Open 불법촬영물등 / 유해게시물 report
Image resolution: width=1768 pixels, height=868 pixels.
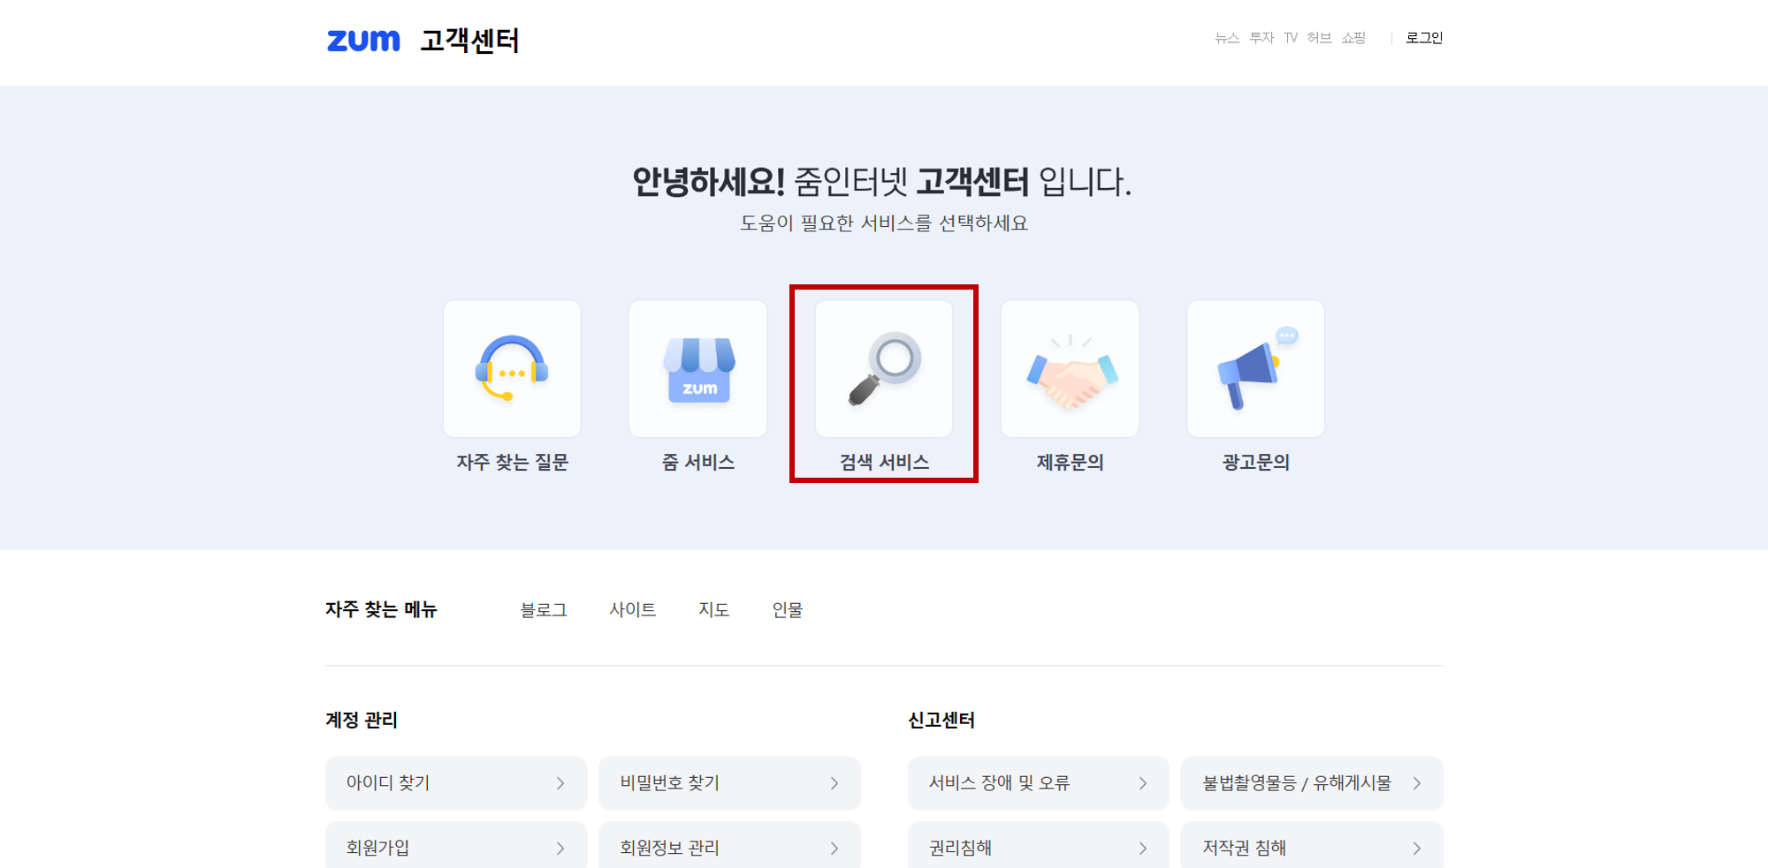click(x=1312, y=783)
